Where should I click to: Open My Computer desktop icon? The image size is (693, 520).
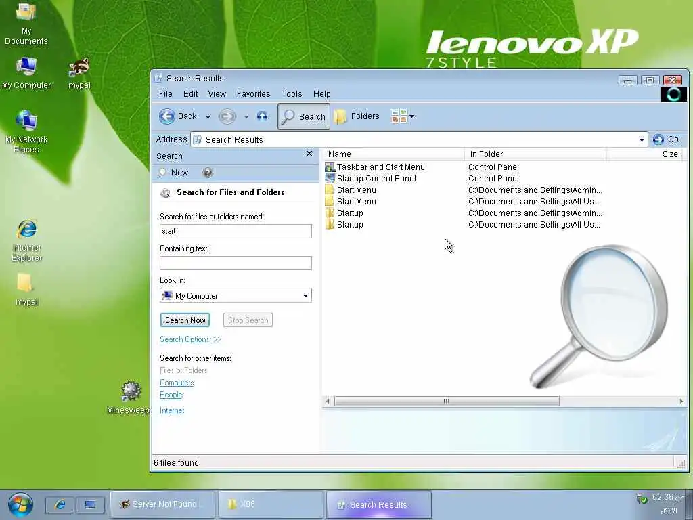[x=26, y=73]
